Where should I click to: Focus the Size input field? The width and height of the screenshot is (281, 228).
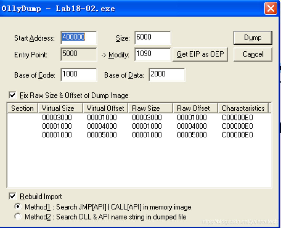(x=152, y=38)
